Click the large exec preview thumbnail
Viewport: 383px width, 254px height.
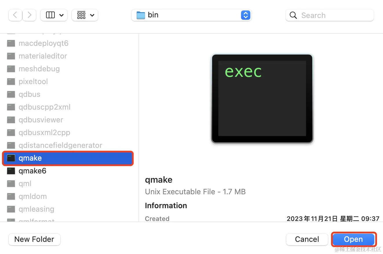point(262,99)
